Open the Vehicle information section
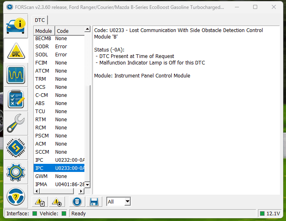The image size is (286, 221). [16, 26]
